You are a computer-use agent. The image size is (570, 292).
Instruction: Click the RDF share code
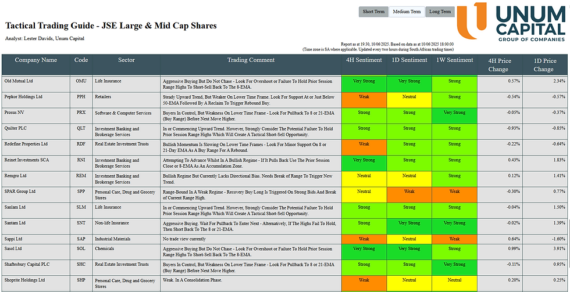pos(81,144)
